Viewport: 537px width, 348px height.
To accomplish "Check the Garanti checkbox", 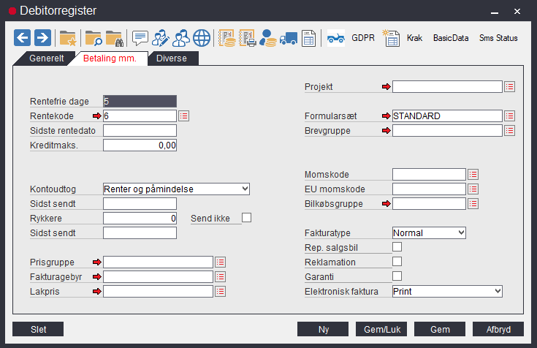I will point(397,276).
